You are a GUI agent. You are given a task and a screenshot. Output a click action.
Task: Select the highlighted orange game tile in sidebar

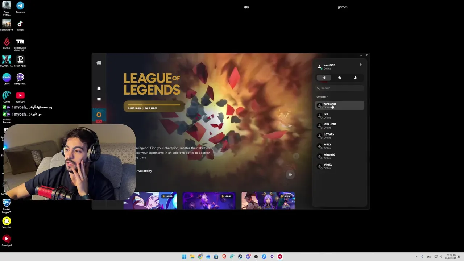click(x=99, y=115)
